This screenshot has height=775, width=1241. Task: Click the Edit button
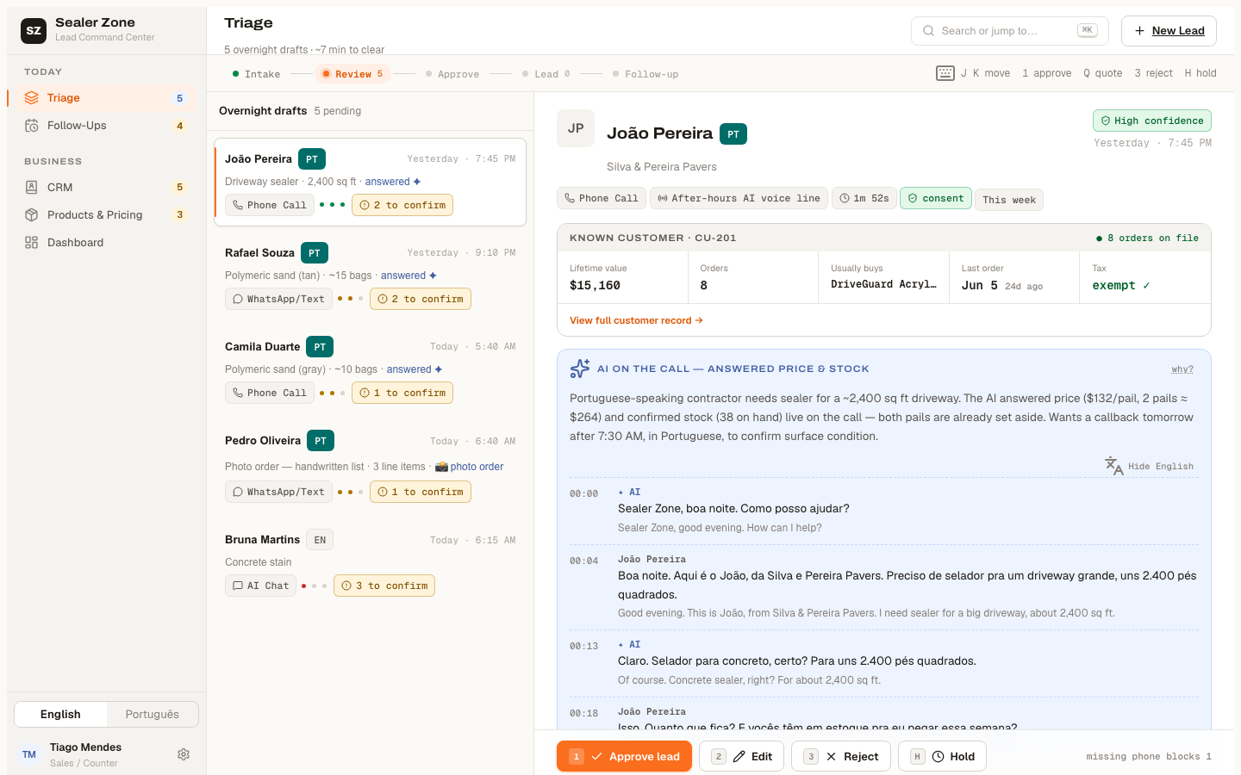(741, 756)
